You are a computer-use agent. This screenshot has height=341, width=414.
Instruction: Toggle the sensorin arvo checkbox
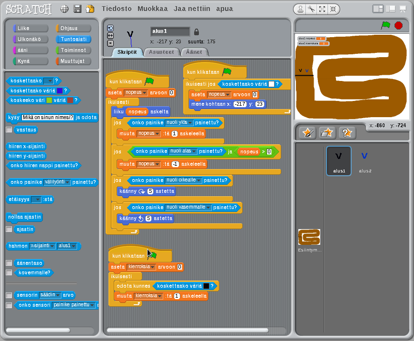tap(9, 295)
